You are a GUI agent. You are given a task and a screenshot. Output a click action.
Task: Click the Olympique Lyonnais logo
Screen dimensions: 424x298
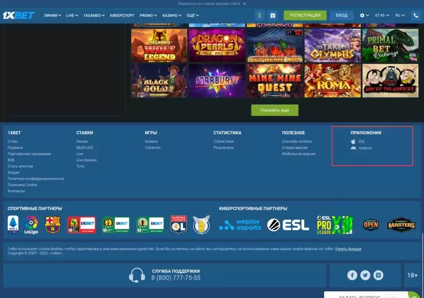(x=179, y=224)
